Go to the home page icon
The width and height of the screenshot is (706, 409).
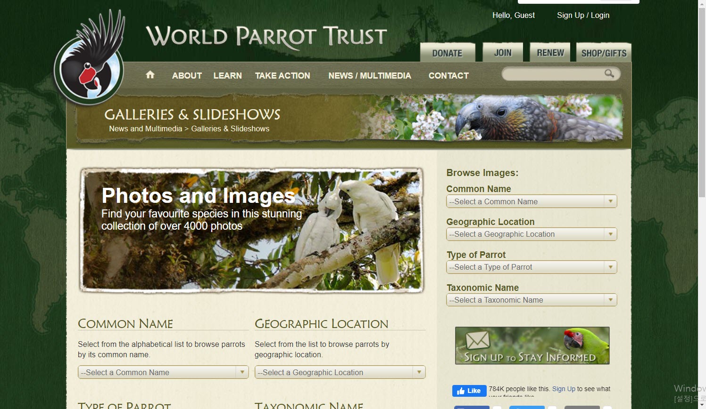(150, 75)
